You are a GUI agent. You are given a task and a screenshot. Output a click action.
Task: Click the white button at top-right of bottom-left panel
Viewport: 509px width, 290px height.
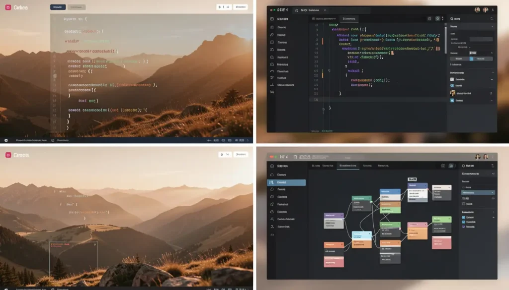[241, 155]
